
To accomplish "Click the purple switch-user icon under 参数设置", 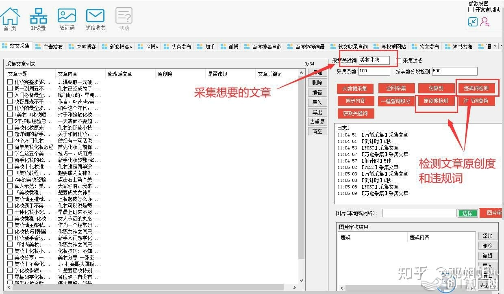I will tap(485, 22).
